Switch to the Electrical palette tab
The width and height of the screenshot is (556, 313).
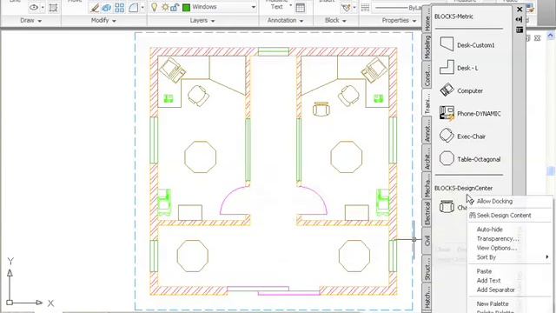[427, 213]
